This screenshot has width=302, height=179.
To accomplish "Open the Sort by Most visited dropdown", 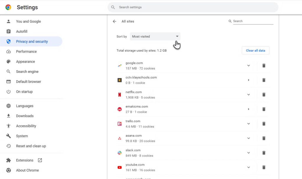I will [155, 37].
